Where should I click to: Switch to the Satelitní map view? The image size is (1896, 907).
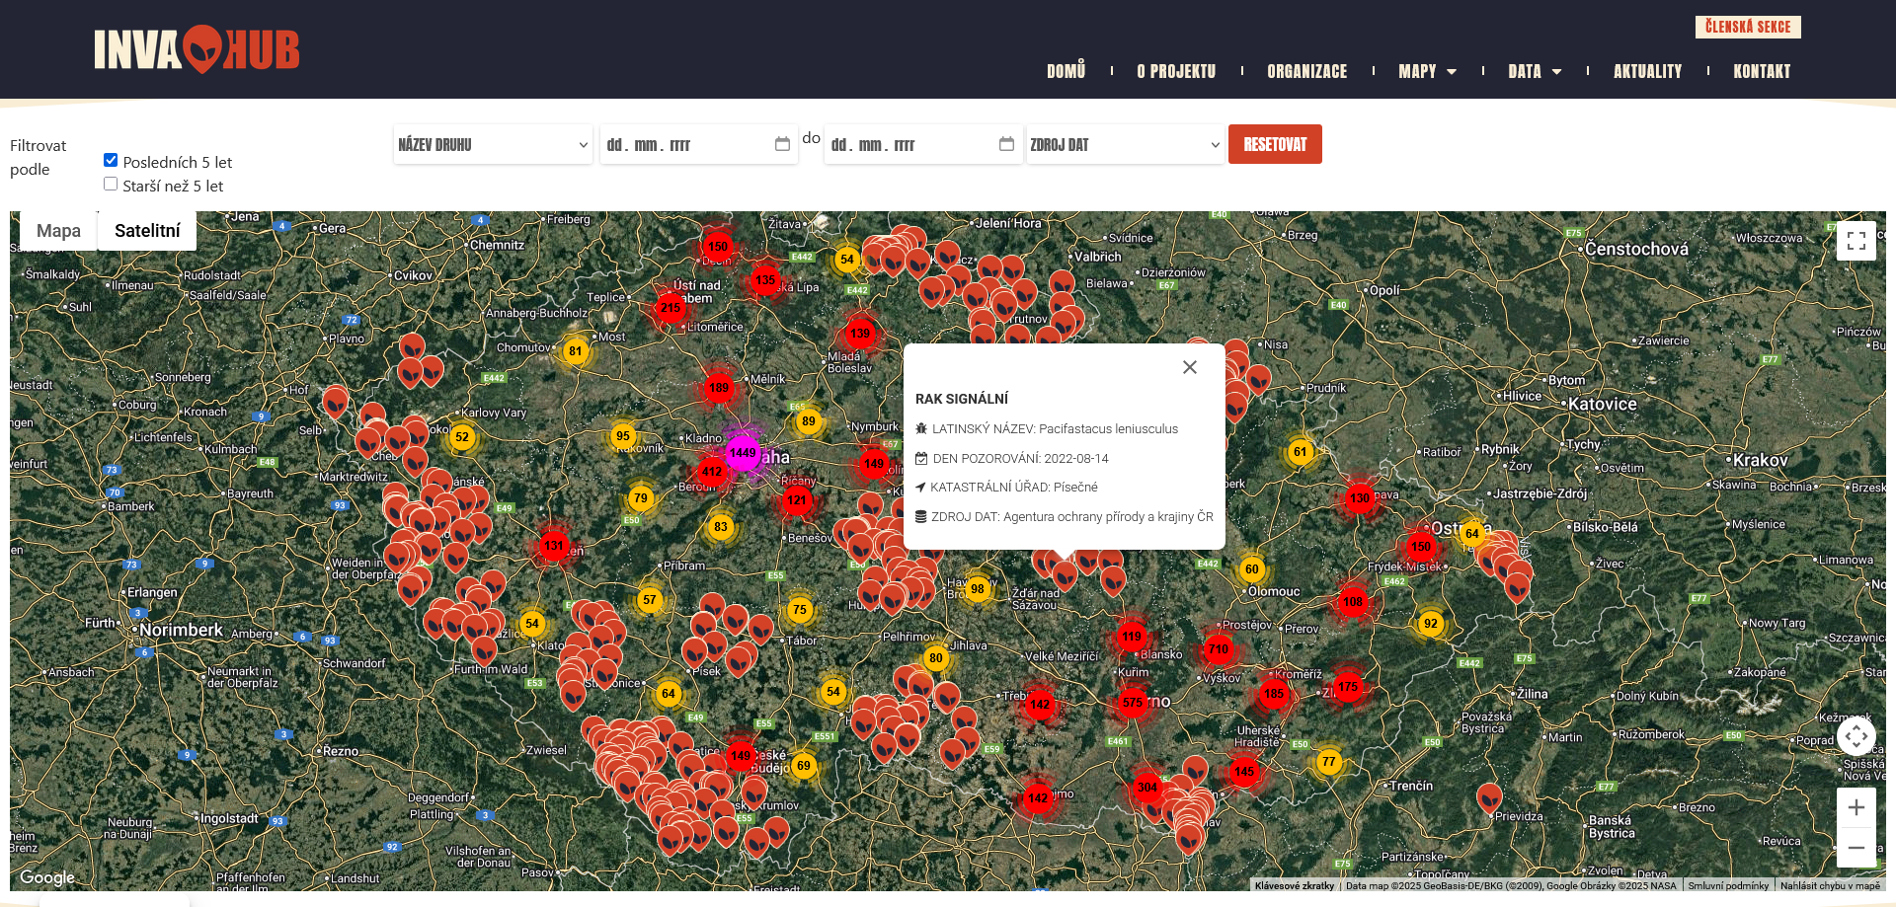tap(146, 230)
